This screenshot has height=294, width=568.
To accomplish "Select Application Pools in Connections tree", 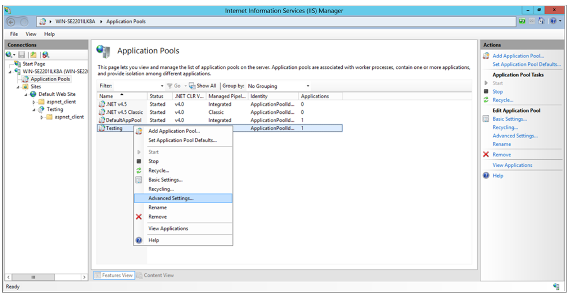I will click(50, 79).
